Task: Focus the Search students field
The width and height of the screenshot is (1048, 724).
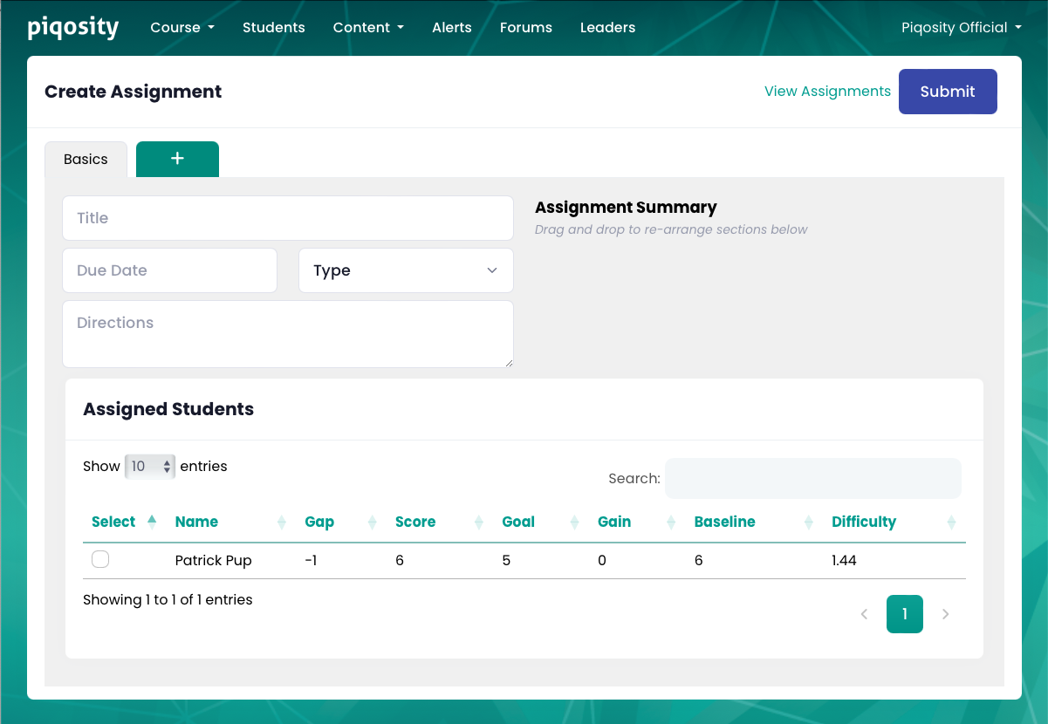Action: click(812, 478)
